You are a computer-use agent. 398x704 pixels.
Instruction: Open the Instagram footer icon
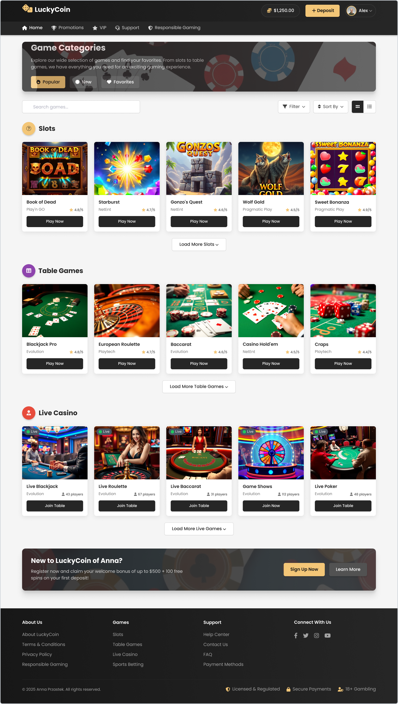(x=316, y=635)
